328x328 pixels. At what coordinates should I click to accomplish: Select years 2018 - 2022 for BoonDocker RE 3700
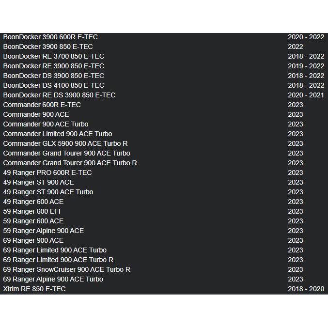pos(306,56)
